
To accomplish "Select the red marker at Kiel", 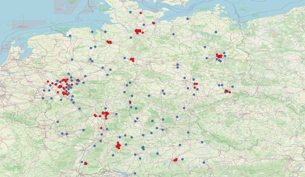I will [x=141, y=13].
